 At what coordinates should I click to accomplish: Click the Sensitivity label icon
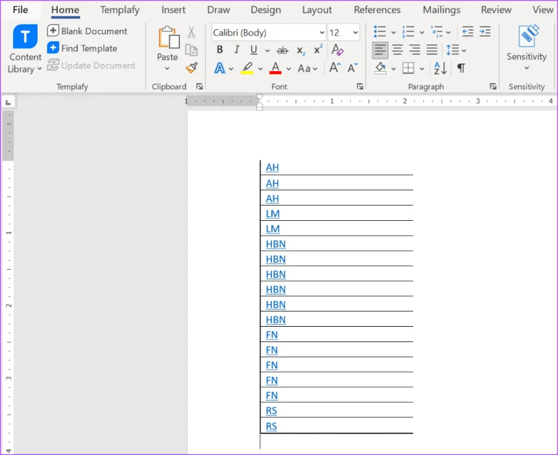coord(529,36)
